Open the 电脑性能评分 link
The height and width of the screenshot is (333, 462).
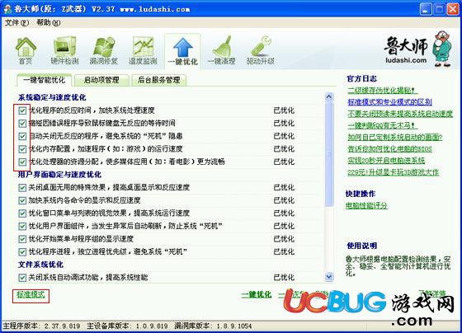(x=366, y=205)
